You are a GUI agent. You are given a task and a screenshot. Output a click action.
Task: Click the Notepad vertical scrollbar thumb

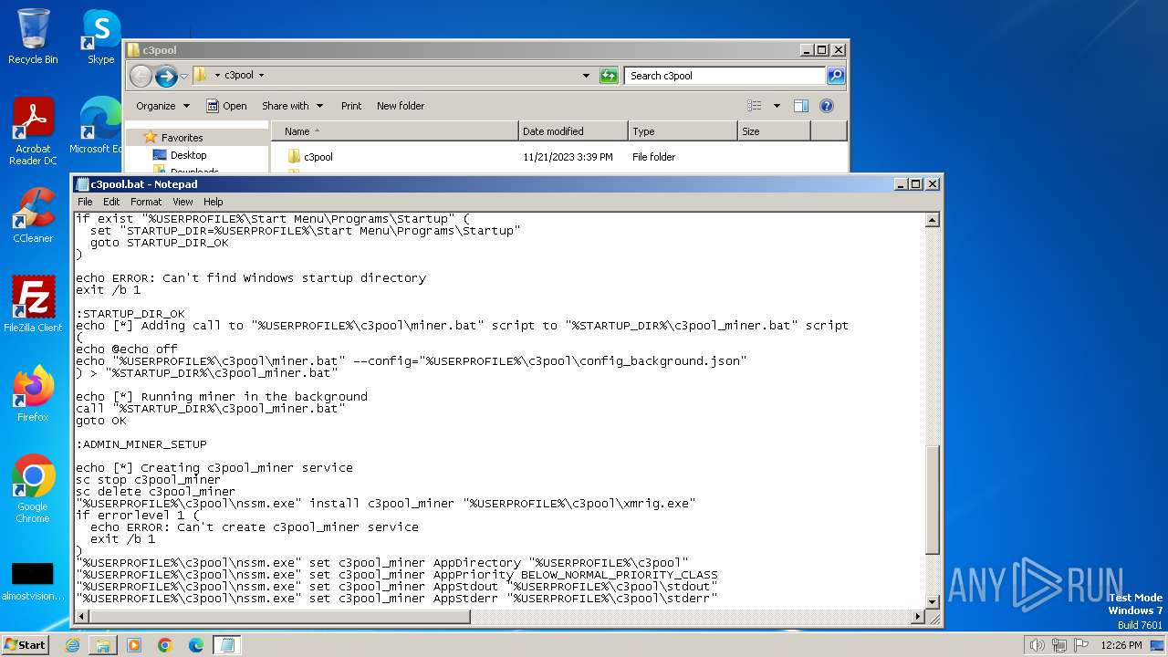pyautogui.click(x=933, y=499)
